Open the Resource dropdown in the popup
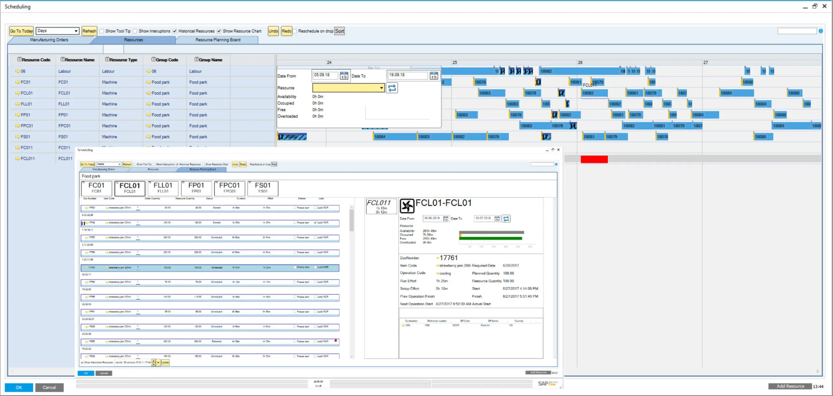The height and width of the screenshot is (396, 833). point(381,88)
